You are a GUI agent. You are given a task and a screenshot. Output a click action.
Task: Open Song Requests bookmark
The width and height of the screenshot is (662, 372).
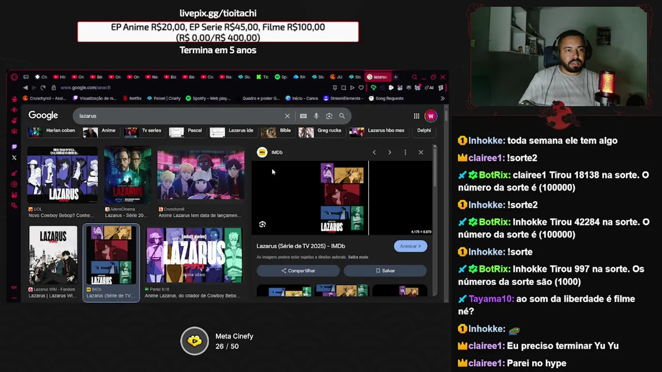(386, 98)
